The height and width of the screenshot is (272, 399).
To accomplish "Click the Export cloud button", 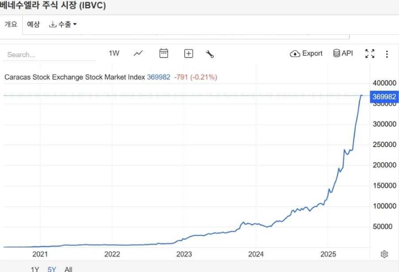I will pos(306,53).
